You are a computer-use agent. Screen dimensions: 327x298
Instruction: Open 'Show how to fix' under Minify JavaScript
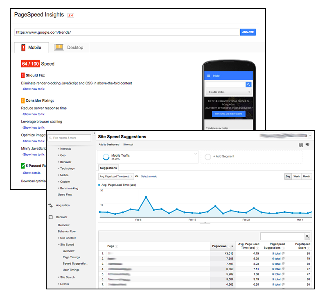click(x=34, y=155)
